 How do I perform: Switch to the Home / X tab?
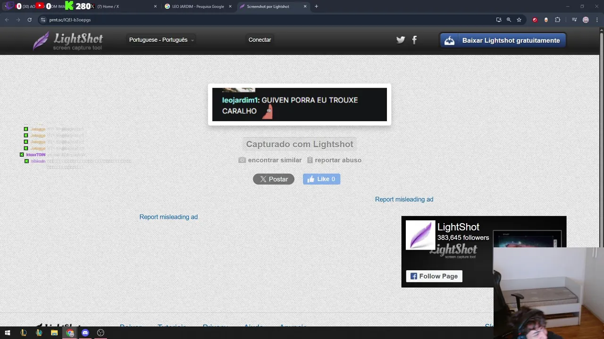click(x=123, y=7)
